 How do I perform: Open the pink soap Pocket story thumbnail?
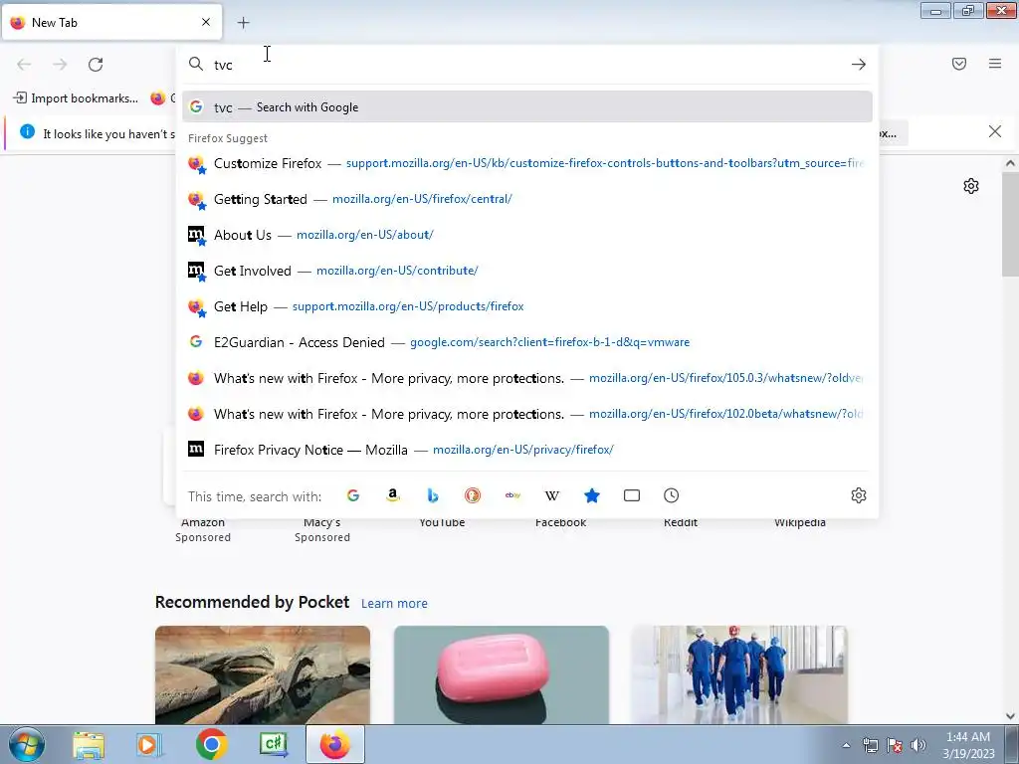click(x=502, y=675)
